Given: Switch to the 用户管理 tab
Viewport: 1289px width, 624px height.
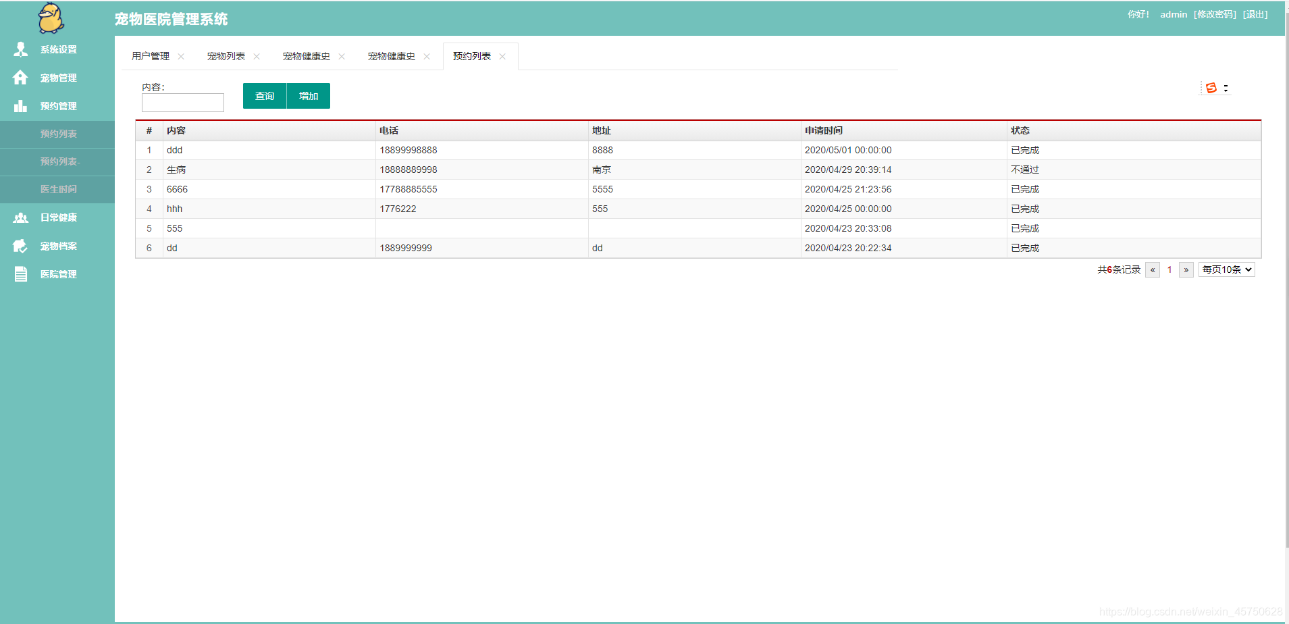Looking at the screenshot, I should click(151, 56).
